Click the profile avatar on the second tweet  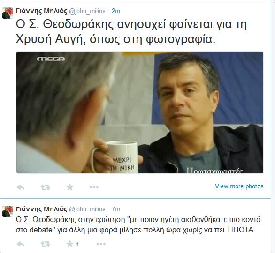[x=8, y=211]
